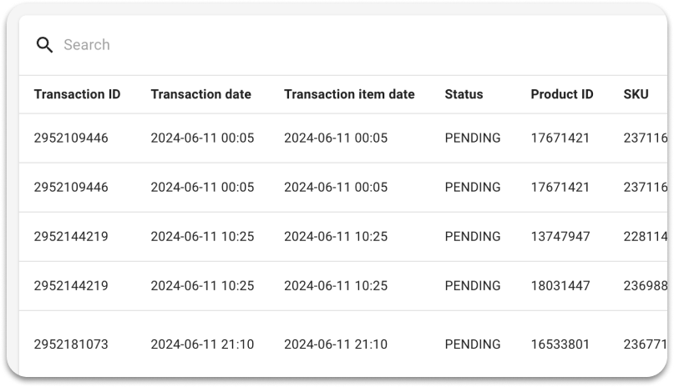Screen dimensions: 674x387
Task: Click Product ID 18031447 cell
Action: pyautogui.click(x=560, y=286)
